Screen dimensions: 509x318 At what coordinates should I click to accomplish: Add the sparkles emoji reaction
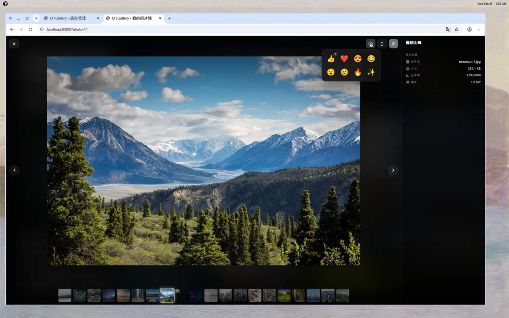[x=371, y=72]
